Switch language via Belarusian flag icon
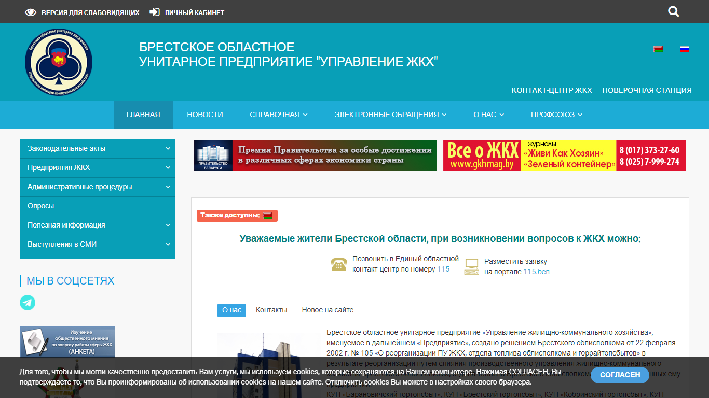 [658, 49]
